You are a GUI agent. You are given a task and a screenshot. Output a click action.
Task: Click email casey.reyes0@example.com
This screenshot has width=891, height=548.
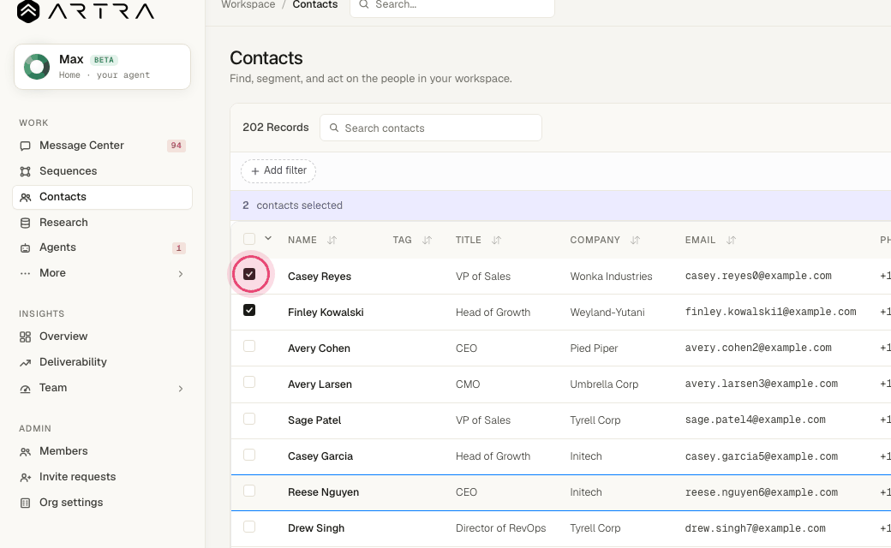[758, 276]
